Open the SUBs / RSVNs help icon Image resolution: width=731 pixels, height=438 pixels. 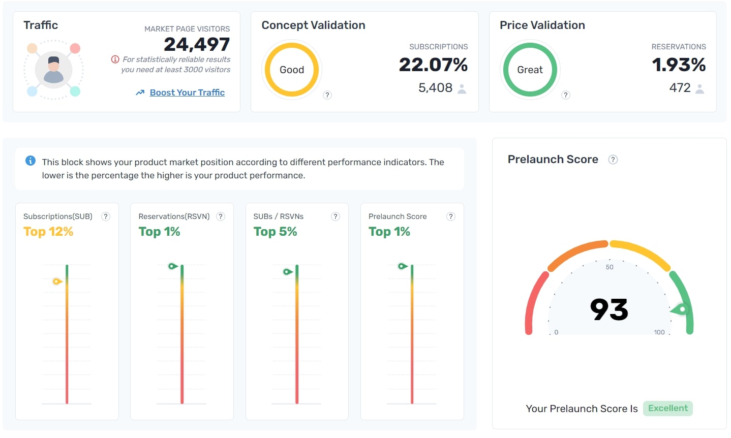[335, 216]
